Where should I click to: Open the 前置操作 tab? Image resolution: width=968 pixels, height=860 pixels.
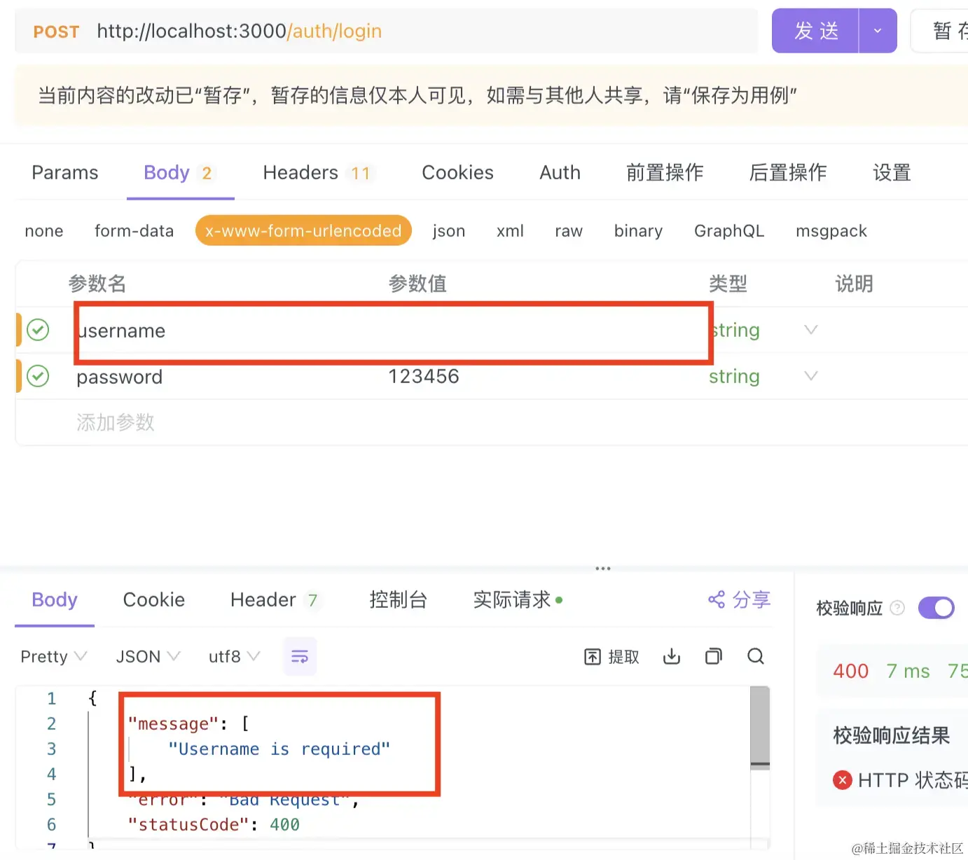665,172
